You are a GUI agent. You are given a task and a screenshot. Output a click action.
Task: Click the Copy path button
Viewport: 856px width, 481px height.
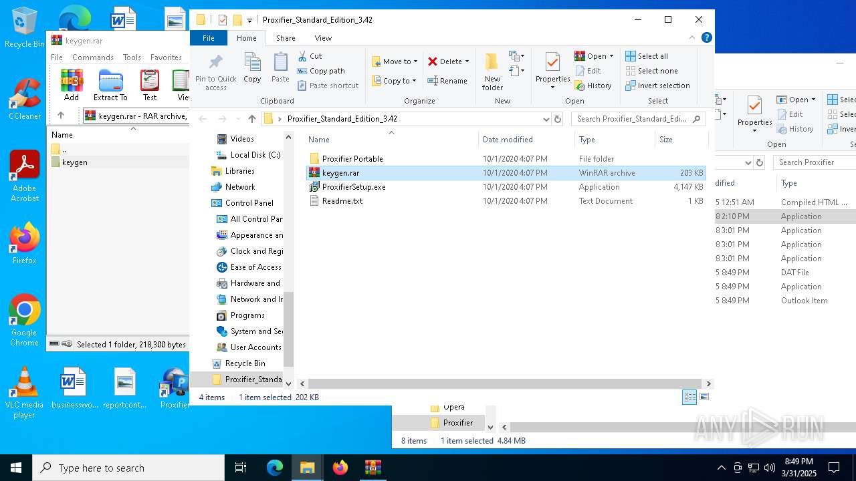point(321,71)
